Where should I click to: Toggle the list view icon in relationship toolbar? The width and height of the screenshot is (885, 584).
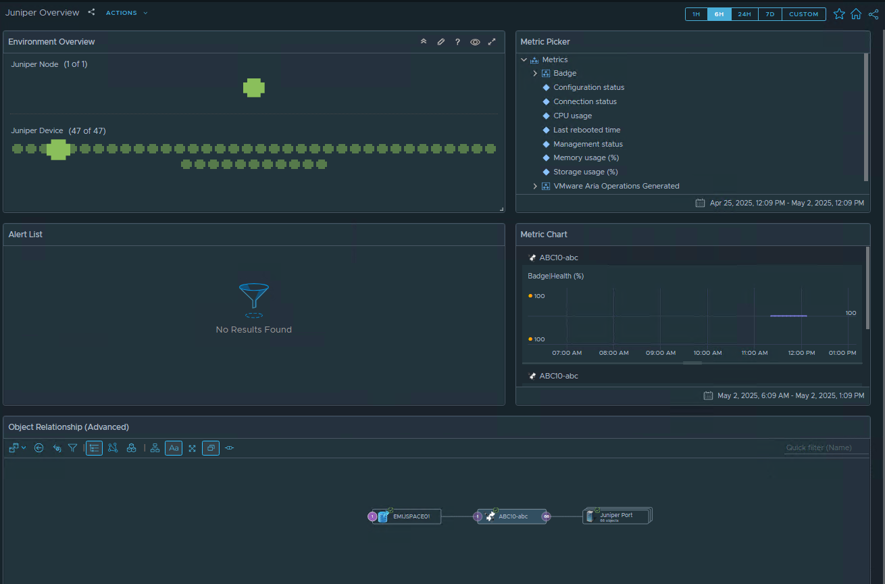(95, 447)
